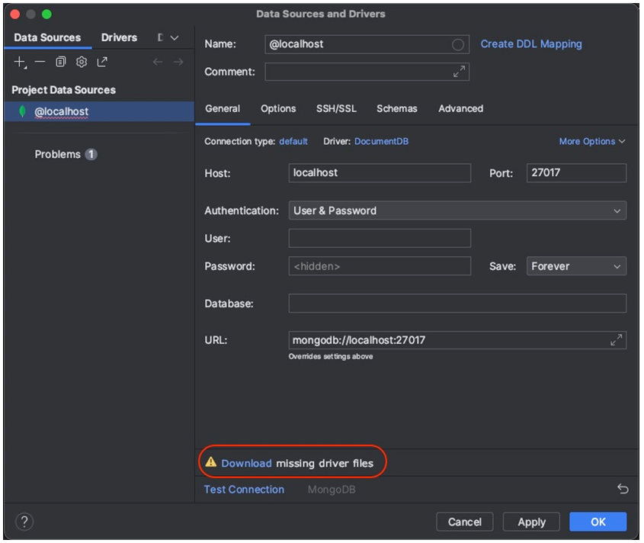Open data source properties gear settings

[x=81, y=62]
